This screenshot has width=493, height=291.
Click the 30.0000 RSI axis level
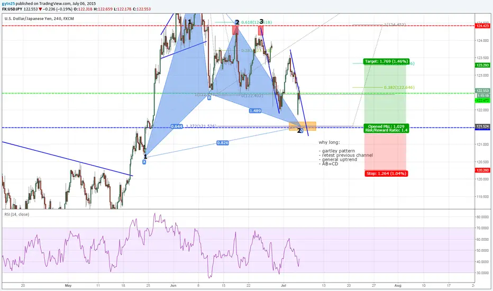(x=482, y=273)
